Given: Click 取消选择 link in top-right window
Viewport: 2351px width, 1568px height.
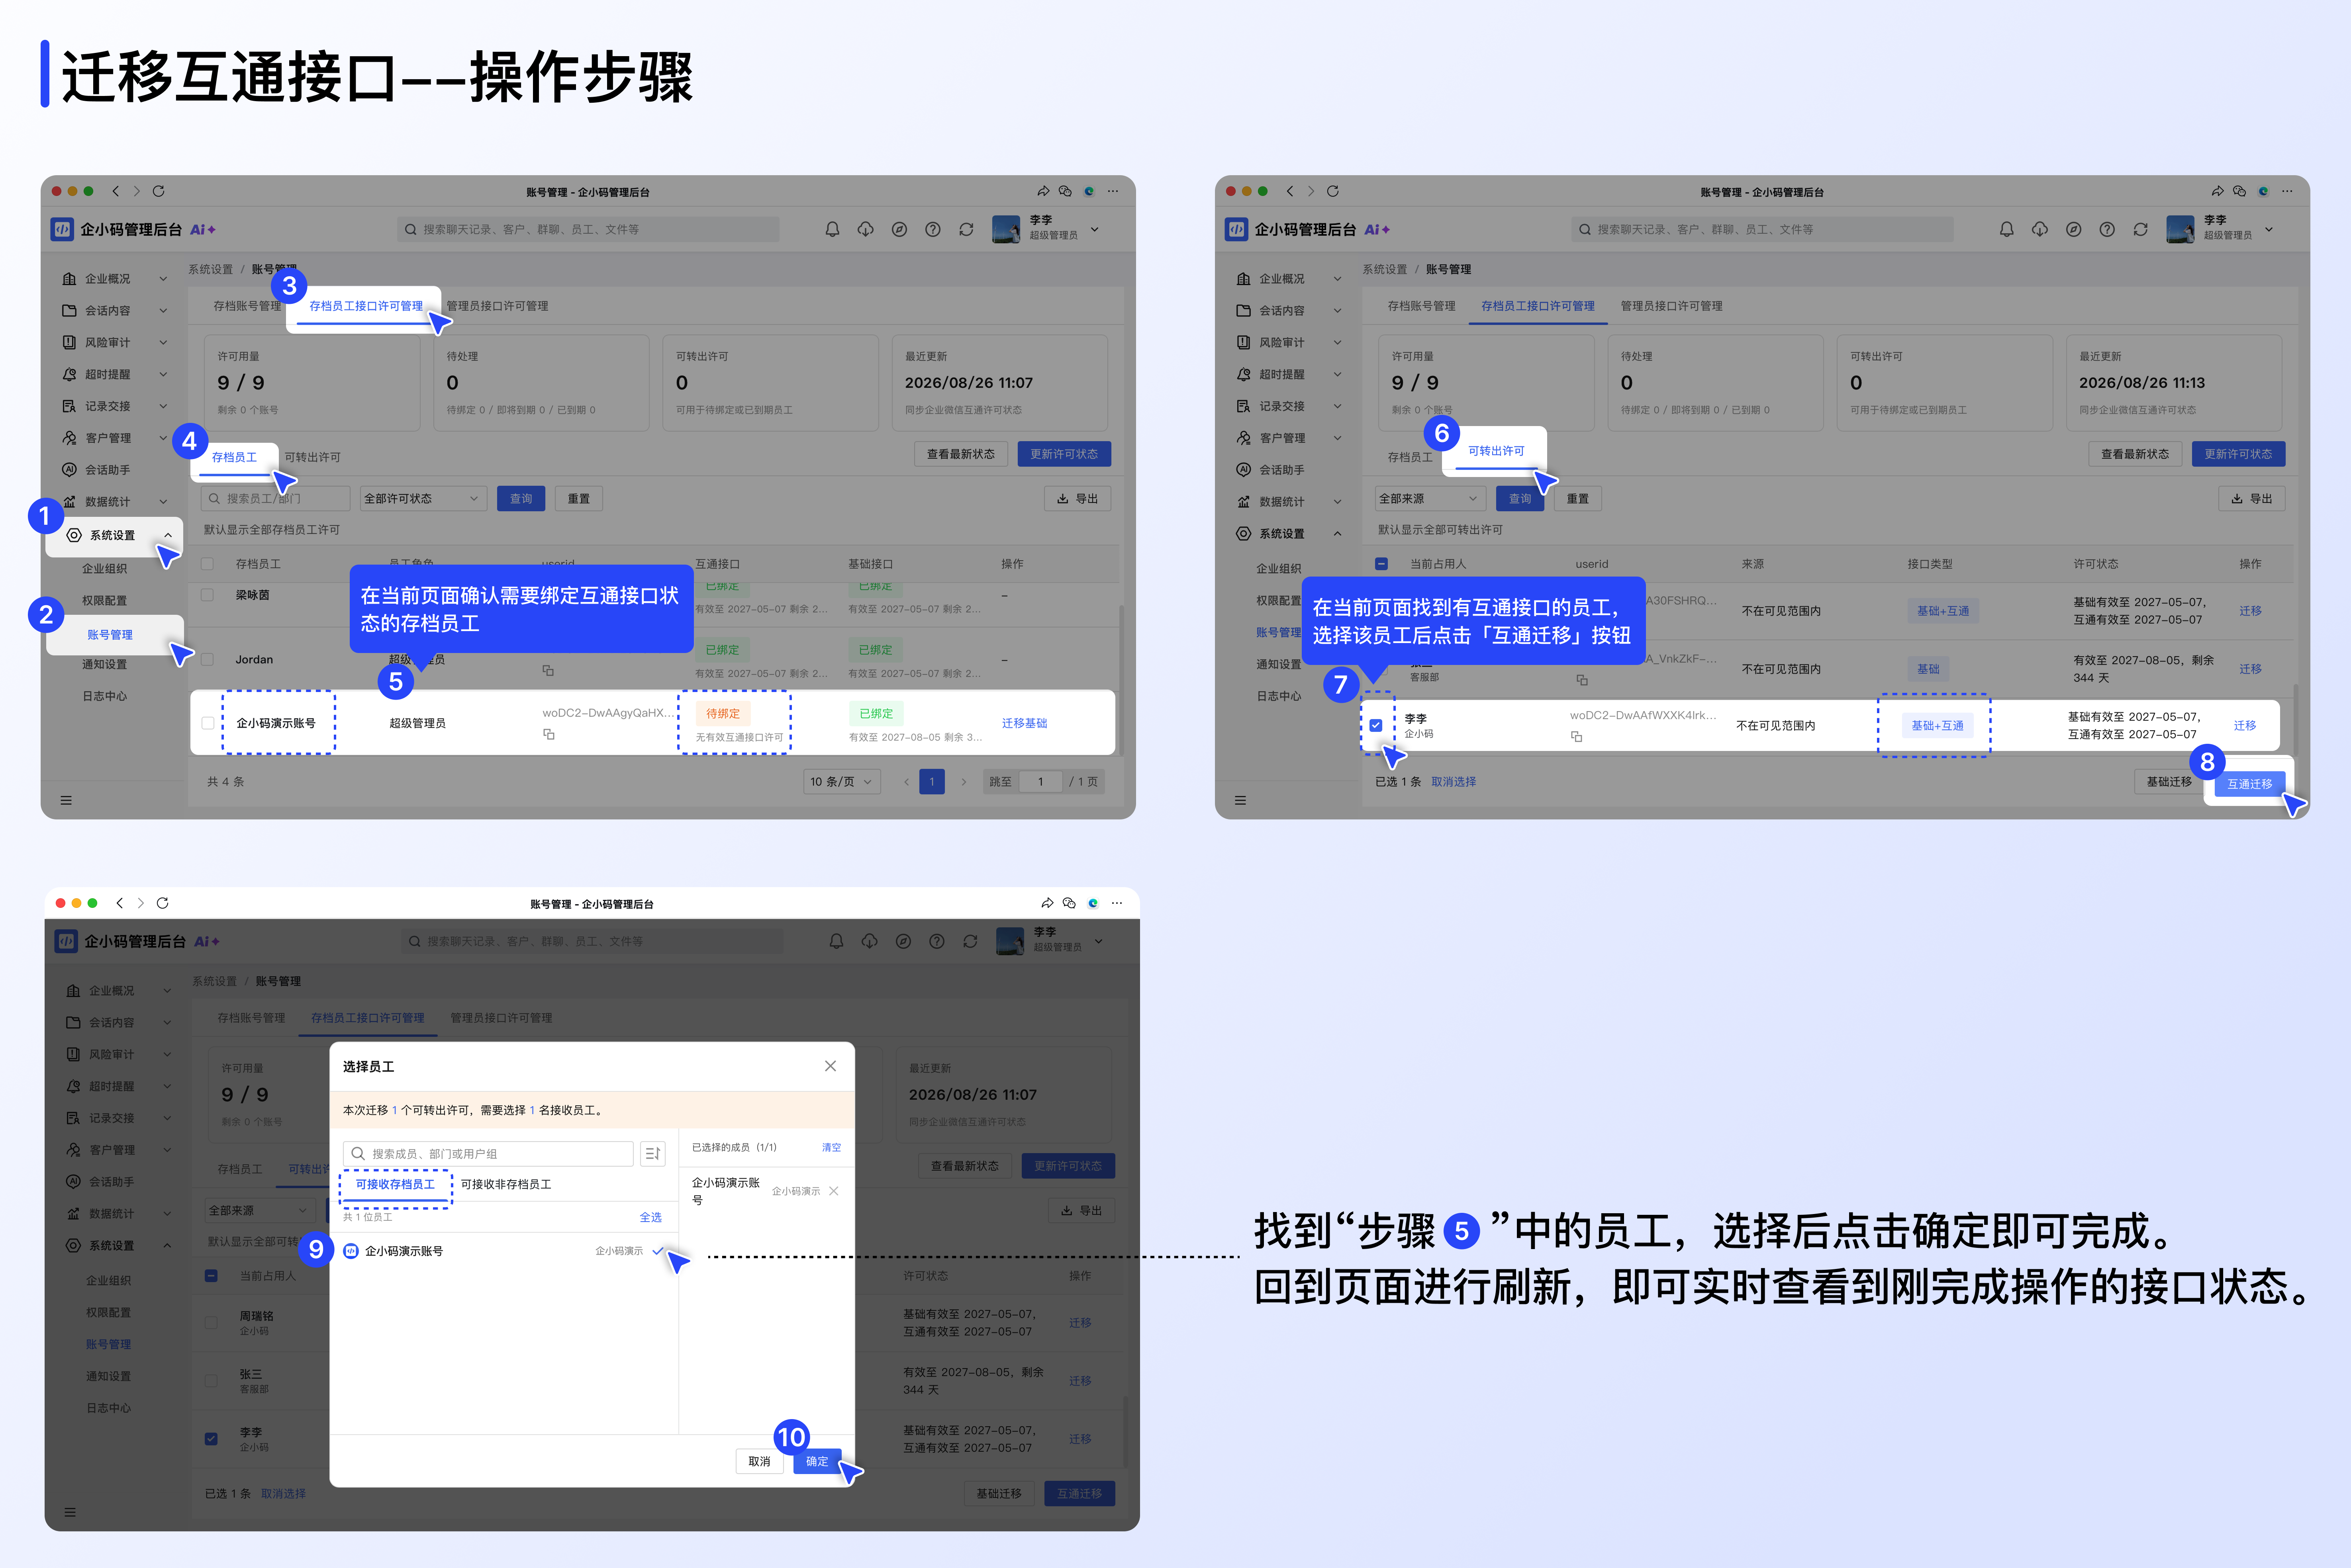Looking at the screenshot, I should pyautogui.click(x=1454, y=782).
